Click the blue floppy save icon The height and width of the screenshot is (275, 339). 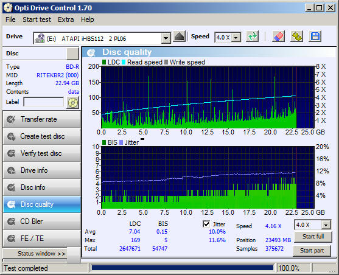(x=315, y=37)
